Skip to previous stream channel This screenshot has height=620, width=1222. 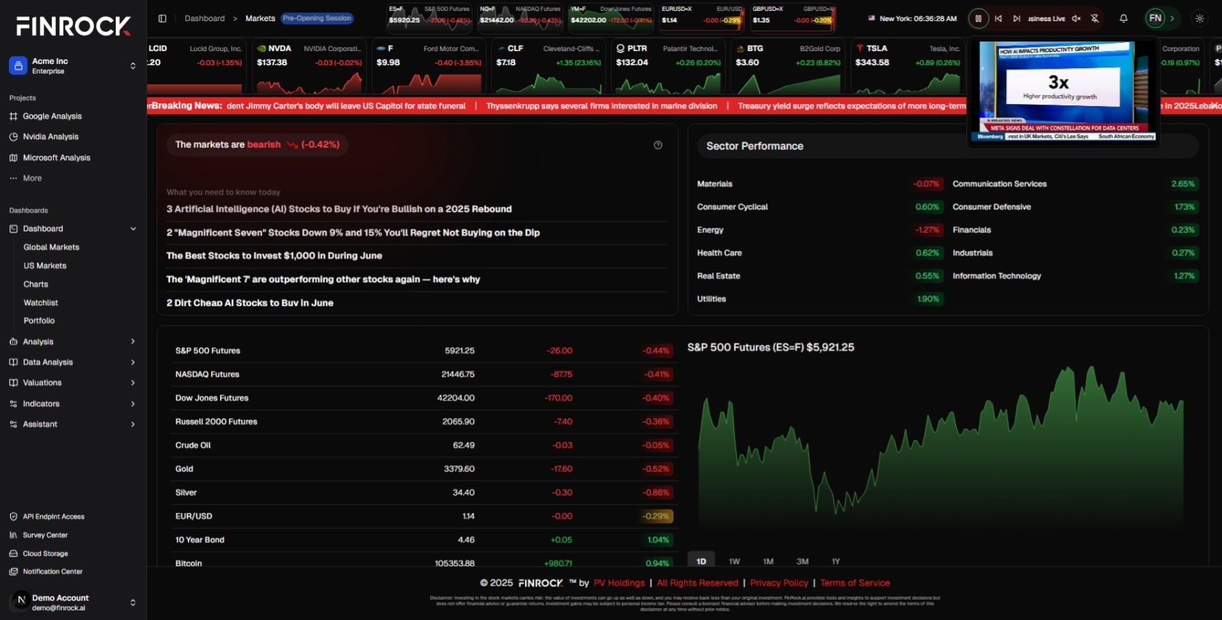coord(998,18)
